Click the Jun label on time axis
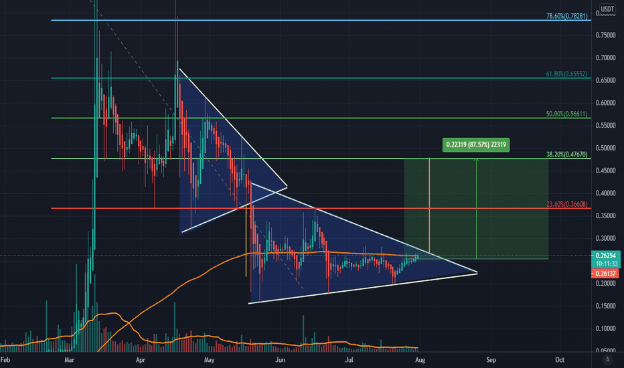This screenshot has height=368, width=624. click(x=281, y=360)
